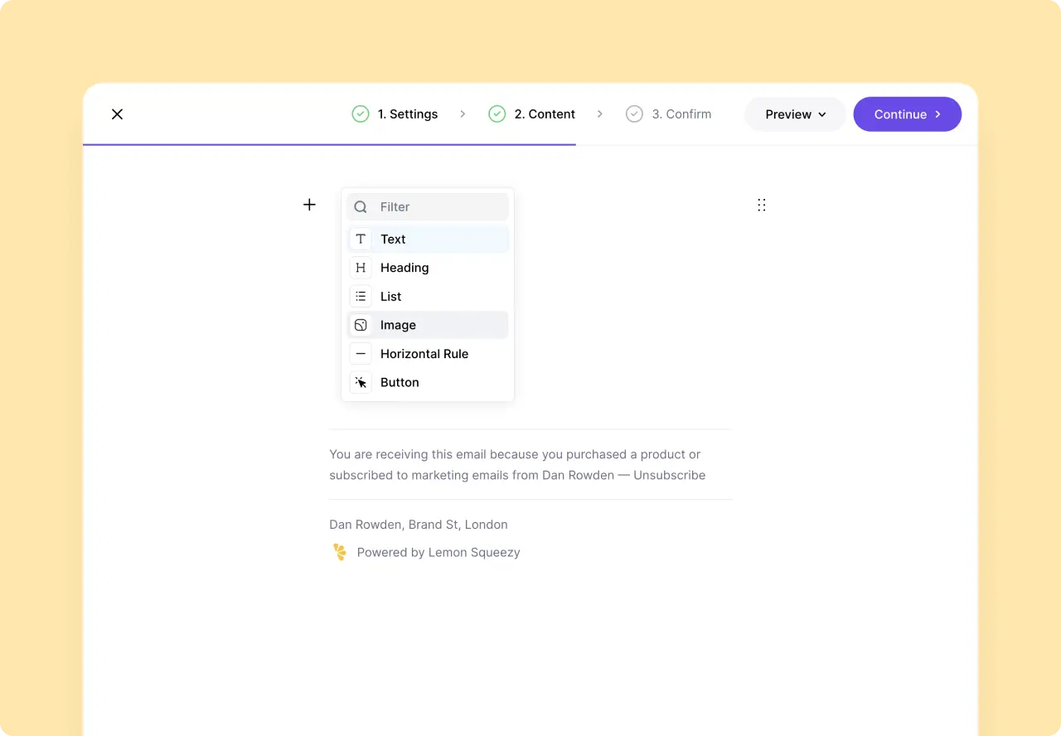1061x736 pixels.
Task: Click the magnifier icon in the Filter box
Action: (x=361, y=206)
